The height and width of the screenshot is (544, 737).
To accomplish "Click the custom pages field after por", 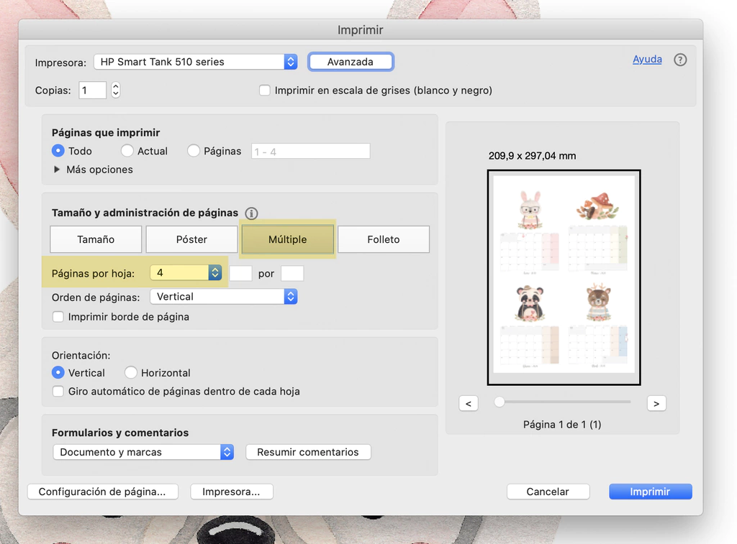I will [x=292, y=273].
